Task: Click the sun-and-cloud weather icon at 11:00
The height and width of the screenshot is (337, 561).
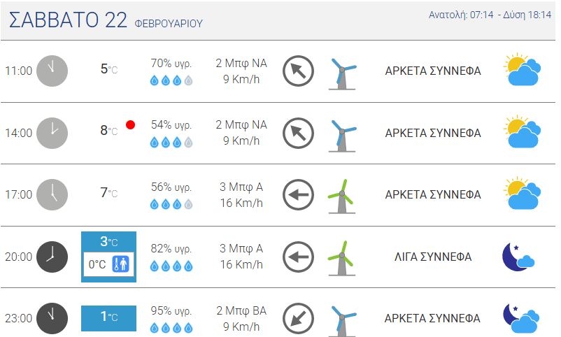Action: point(523,70)
